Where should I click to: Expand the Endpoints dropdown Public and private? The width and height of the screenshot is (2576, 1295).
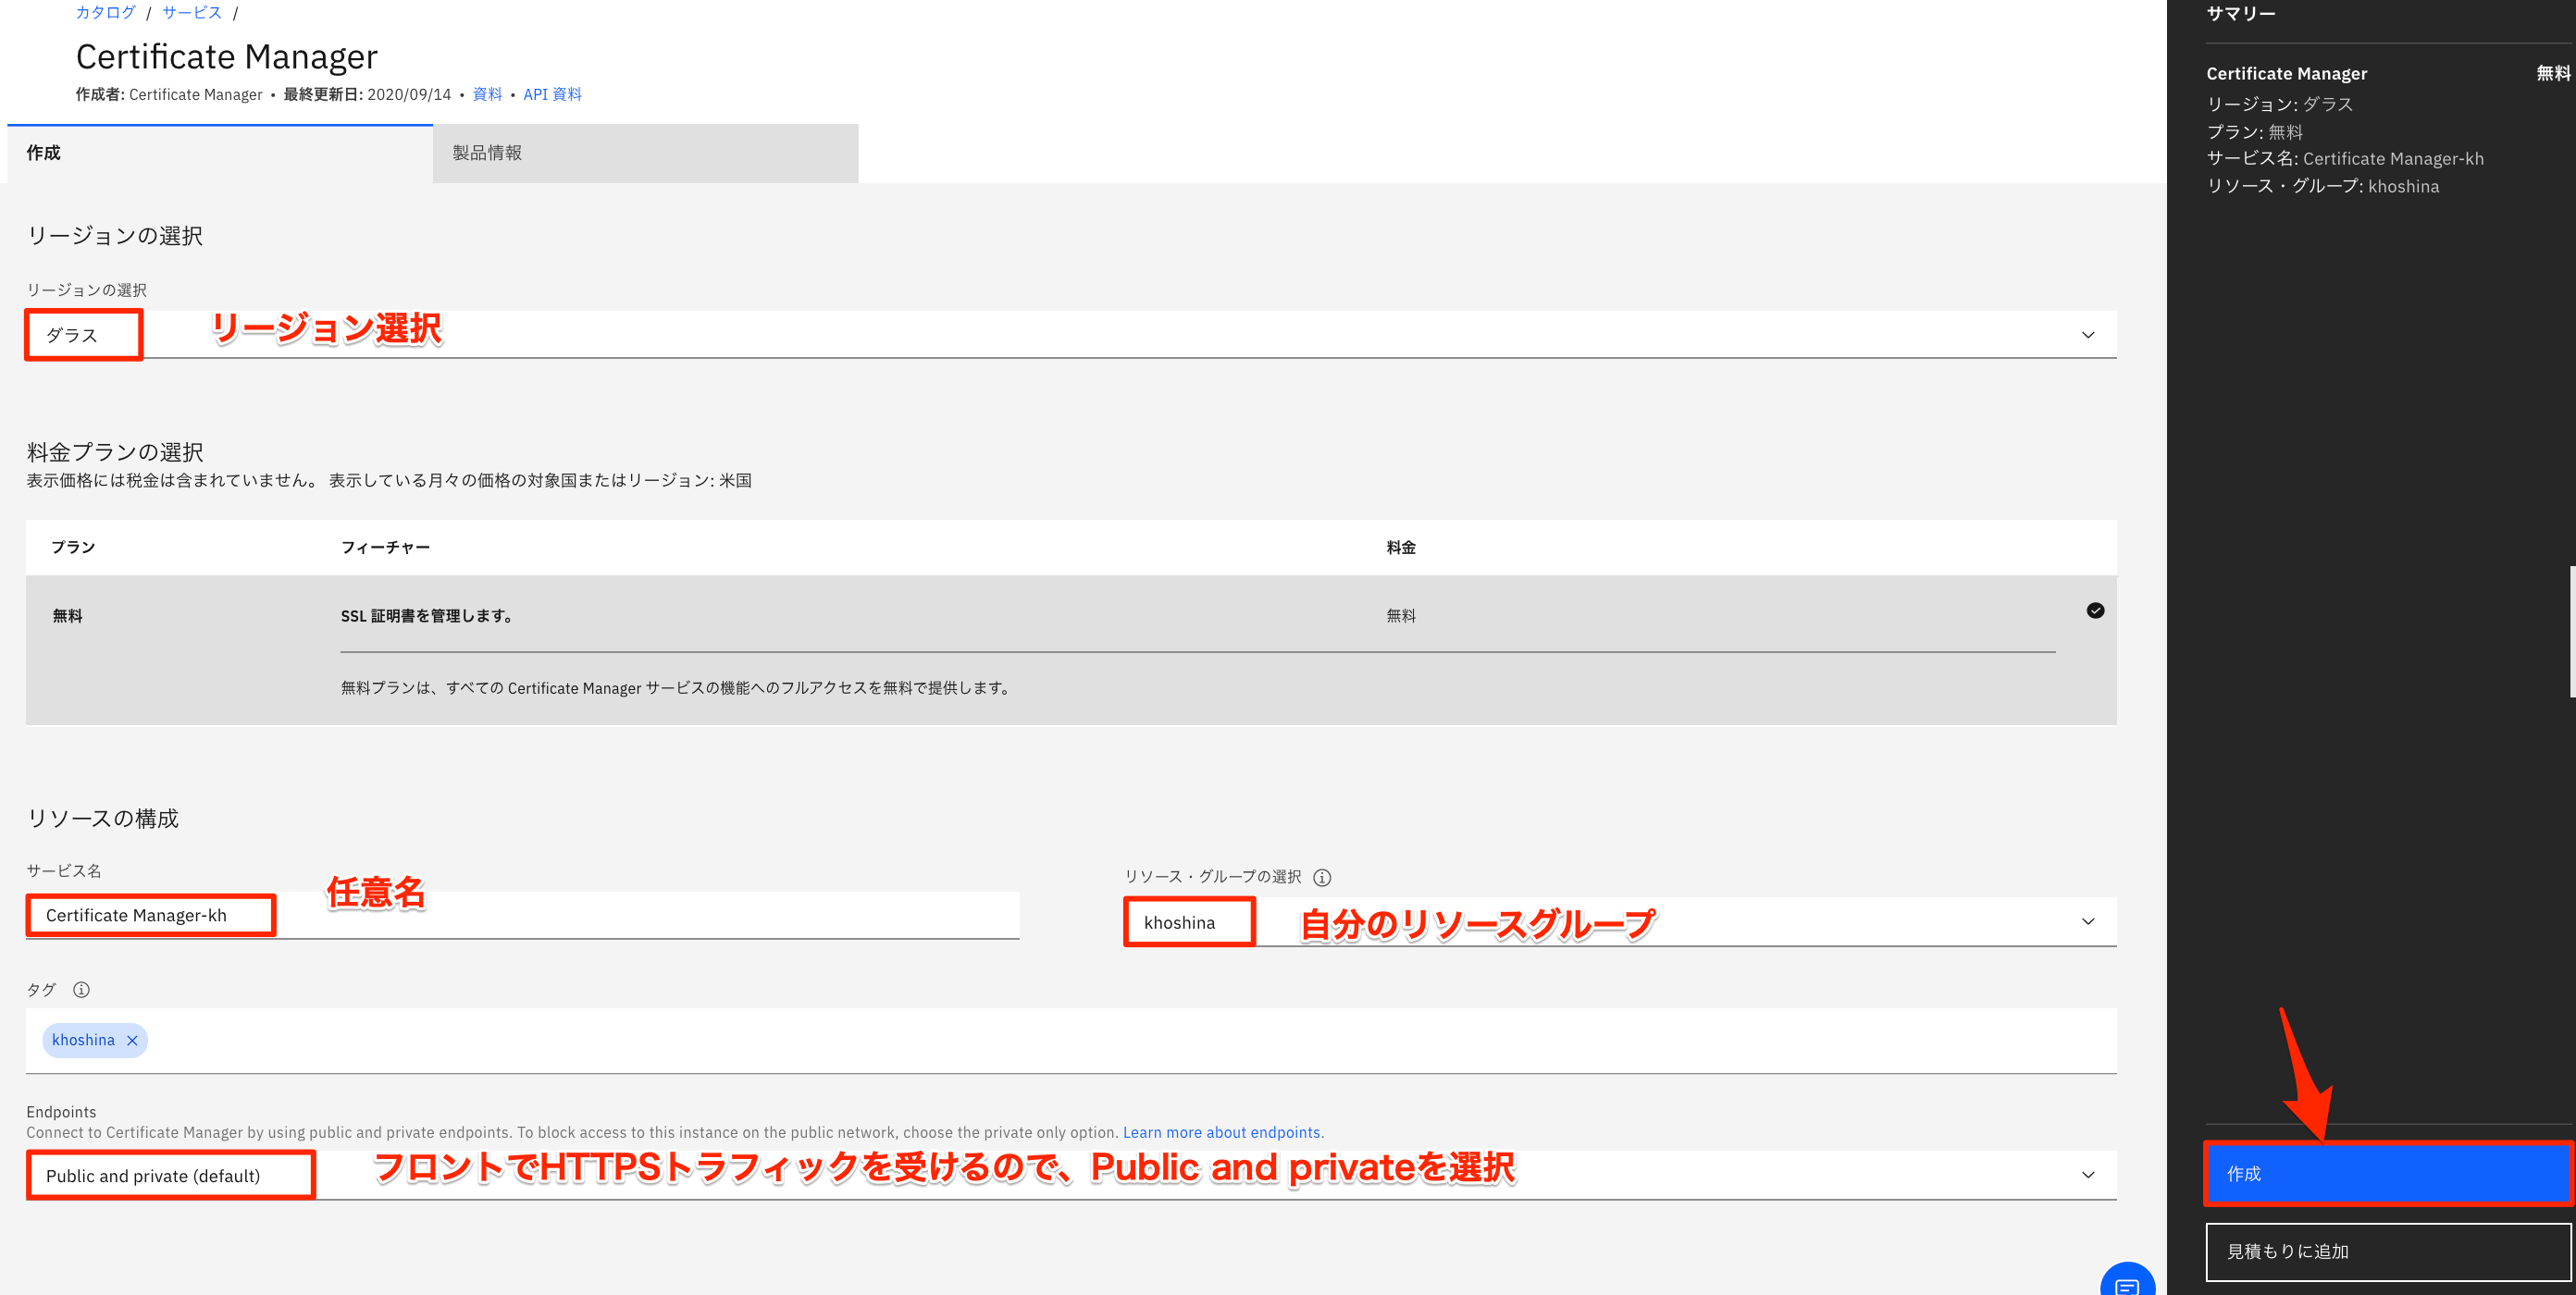tap(2087, 1174)
